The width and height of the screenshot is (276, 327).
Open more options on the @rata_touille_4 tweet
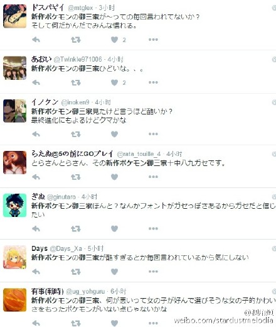click(153, 177)
